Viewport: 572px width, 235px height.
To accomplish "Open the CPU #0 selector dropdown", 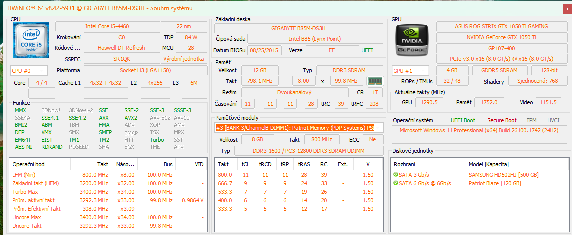I will [29, 70].
